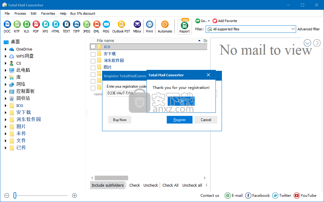This screenshot has height=202, width=324.
Task: Select 已传 folder in tree
Action: (x=21, y=147)
